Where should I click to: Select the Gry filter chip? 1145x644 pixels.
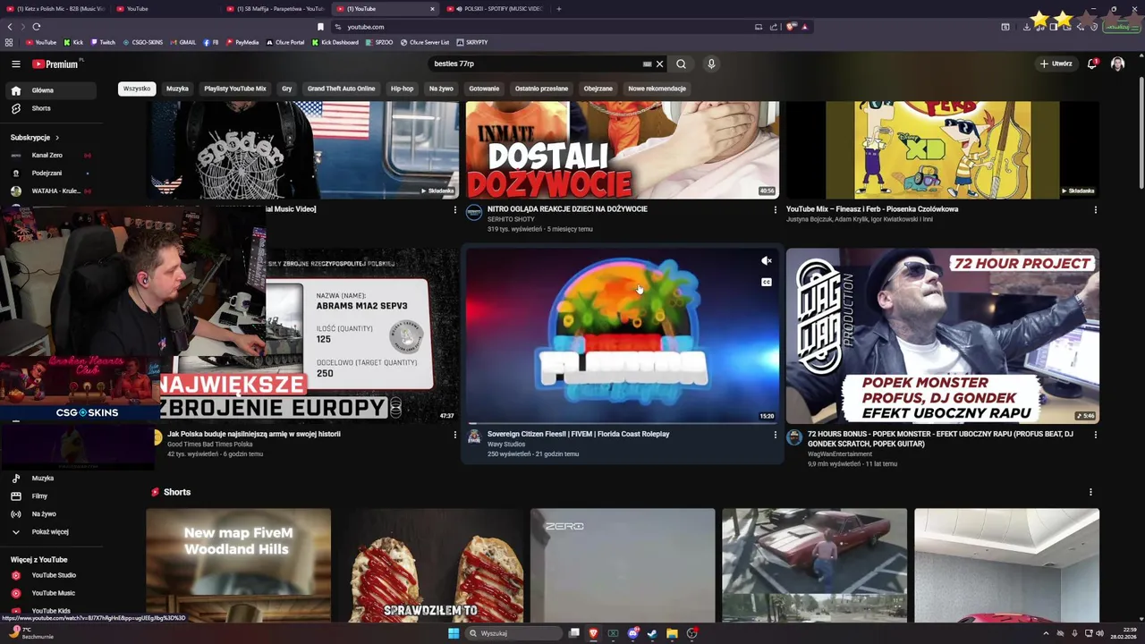(286, 89)
